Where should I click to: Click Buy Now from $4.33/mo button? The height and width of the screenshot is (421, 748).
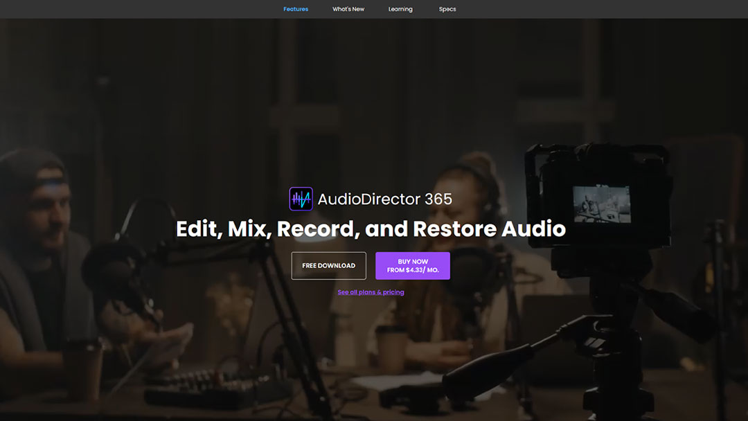[413, 266]
